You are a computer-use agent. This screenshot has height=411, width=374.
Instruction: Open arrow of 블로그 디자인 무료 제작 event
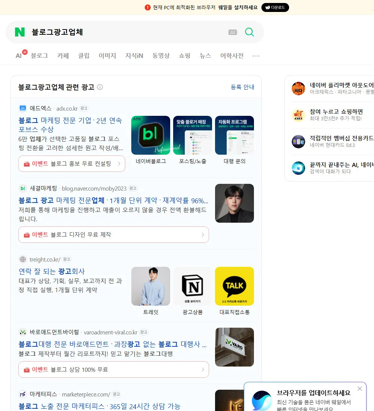tap(203, 235)
